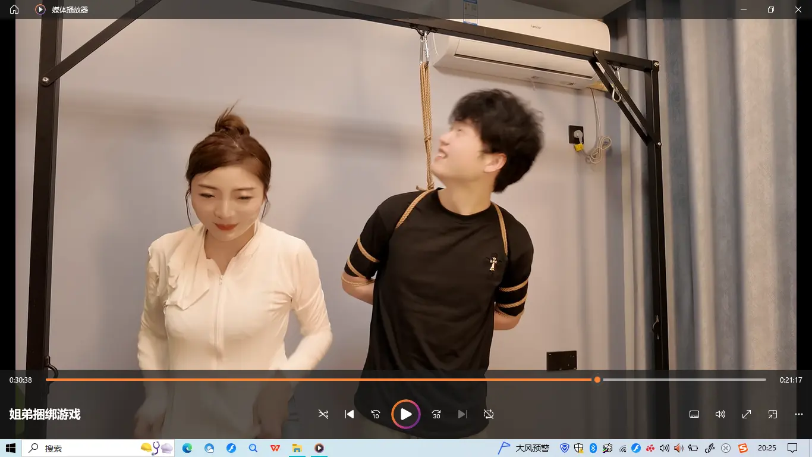
Task: Skip forward 30 seconds
Action: (436, 414)
